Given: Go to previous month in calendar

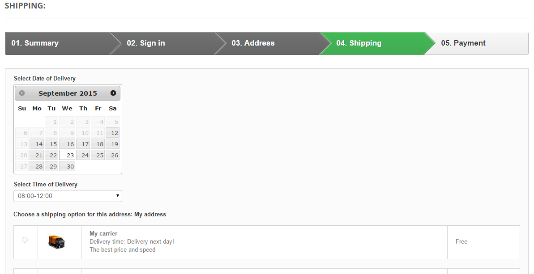Looking at the screenshot, I should click(x=22, y=93).
